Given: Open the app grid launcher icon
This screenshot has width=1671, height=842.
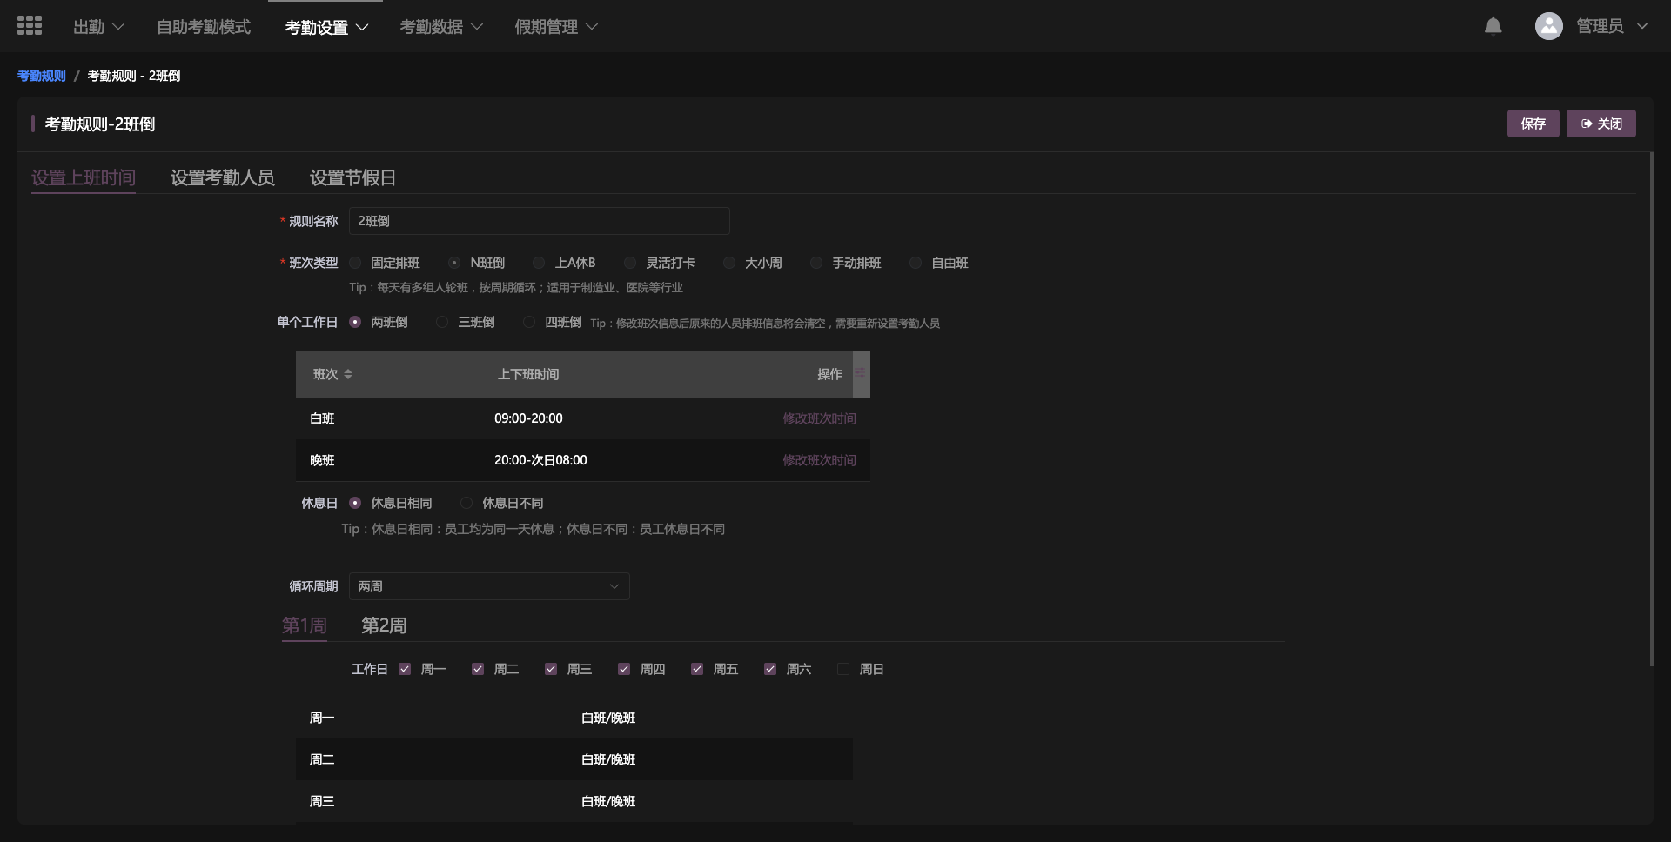Looking at the screenshot, I should (x=30, y=26).
